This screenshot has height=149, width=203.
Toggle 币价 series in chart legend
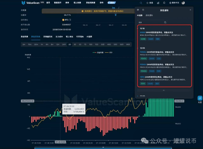[109, 52]
